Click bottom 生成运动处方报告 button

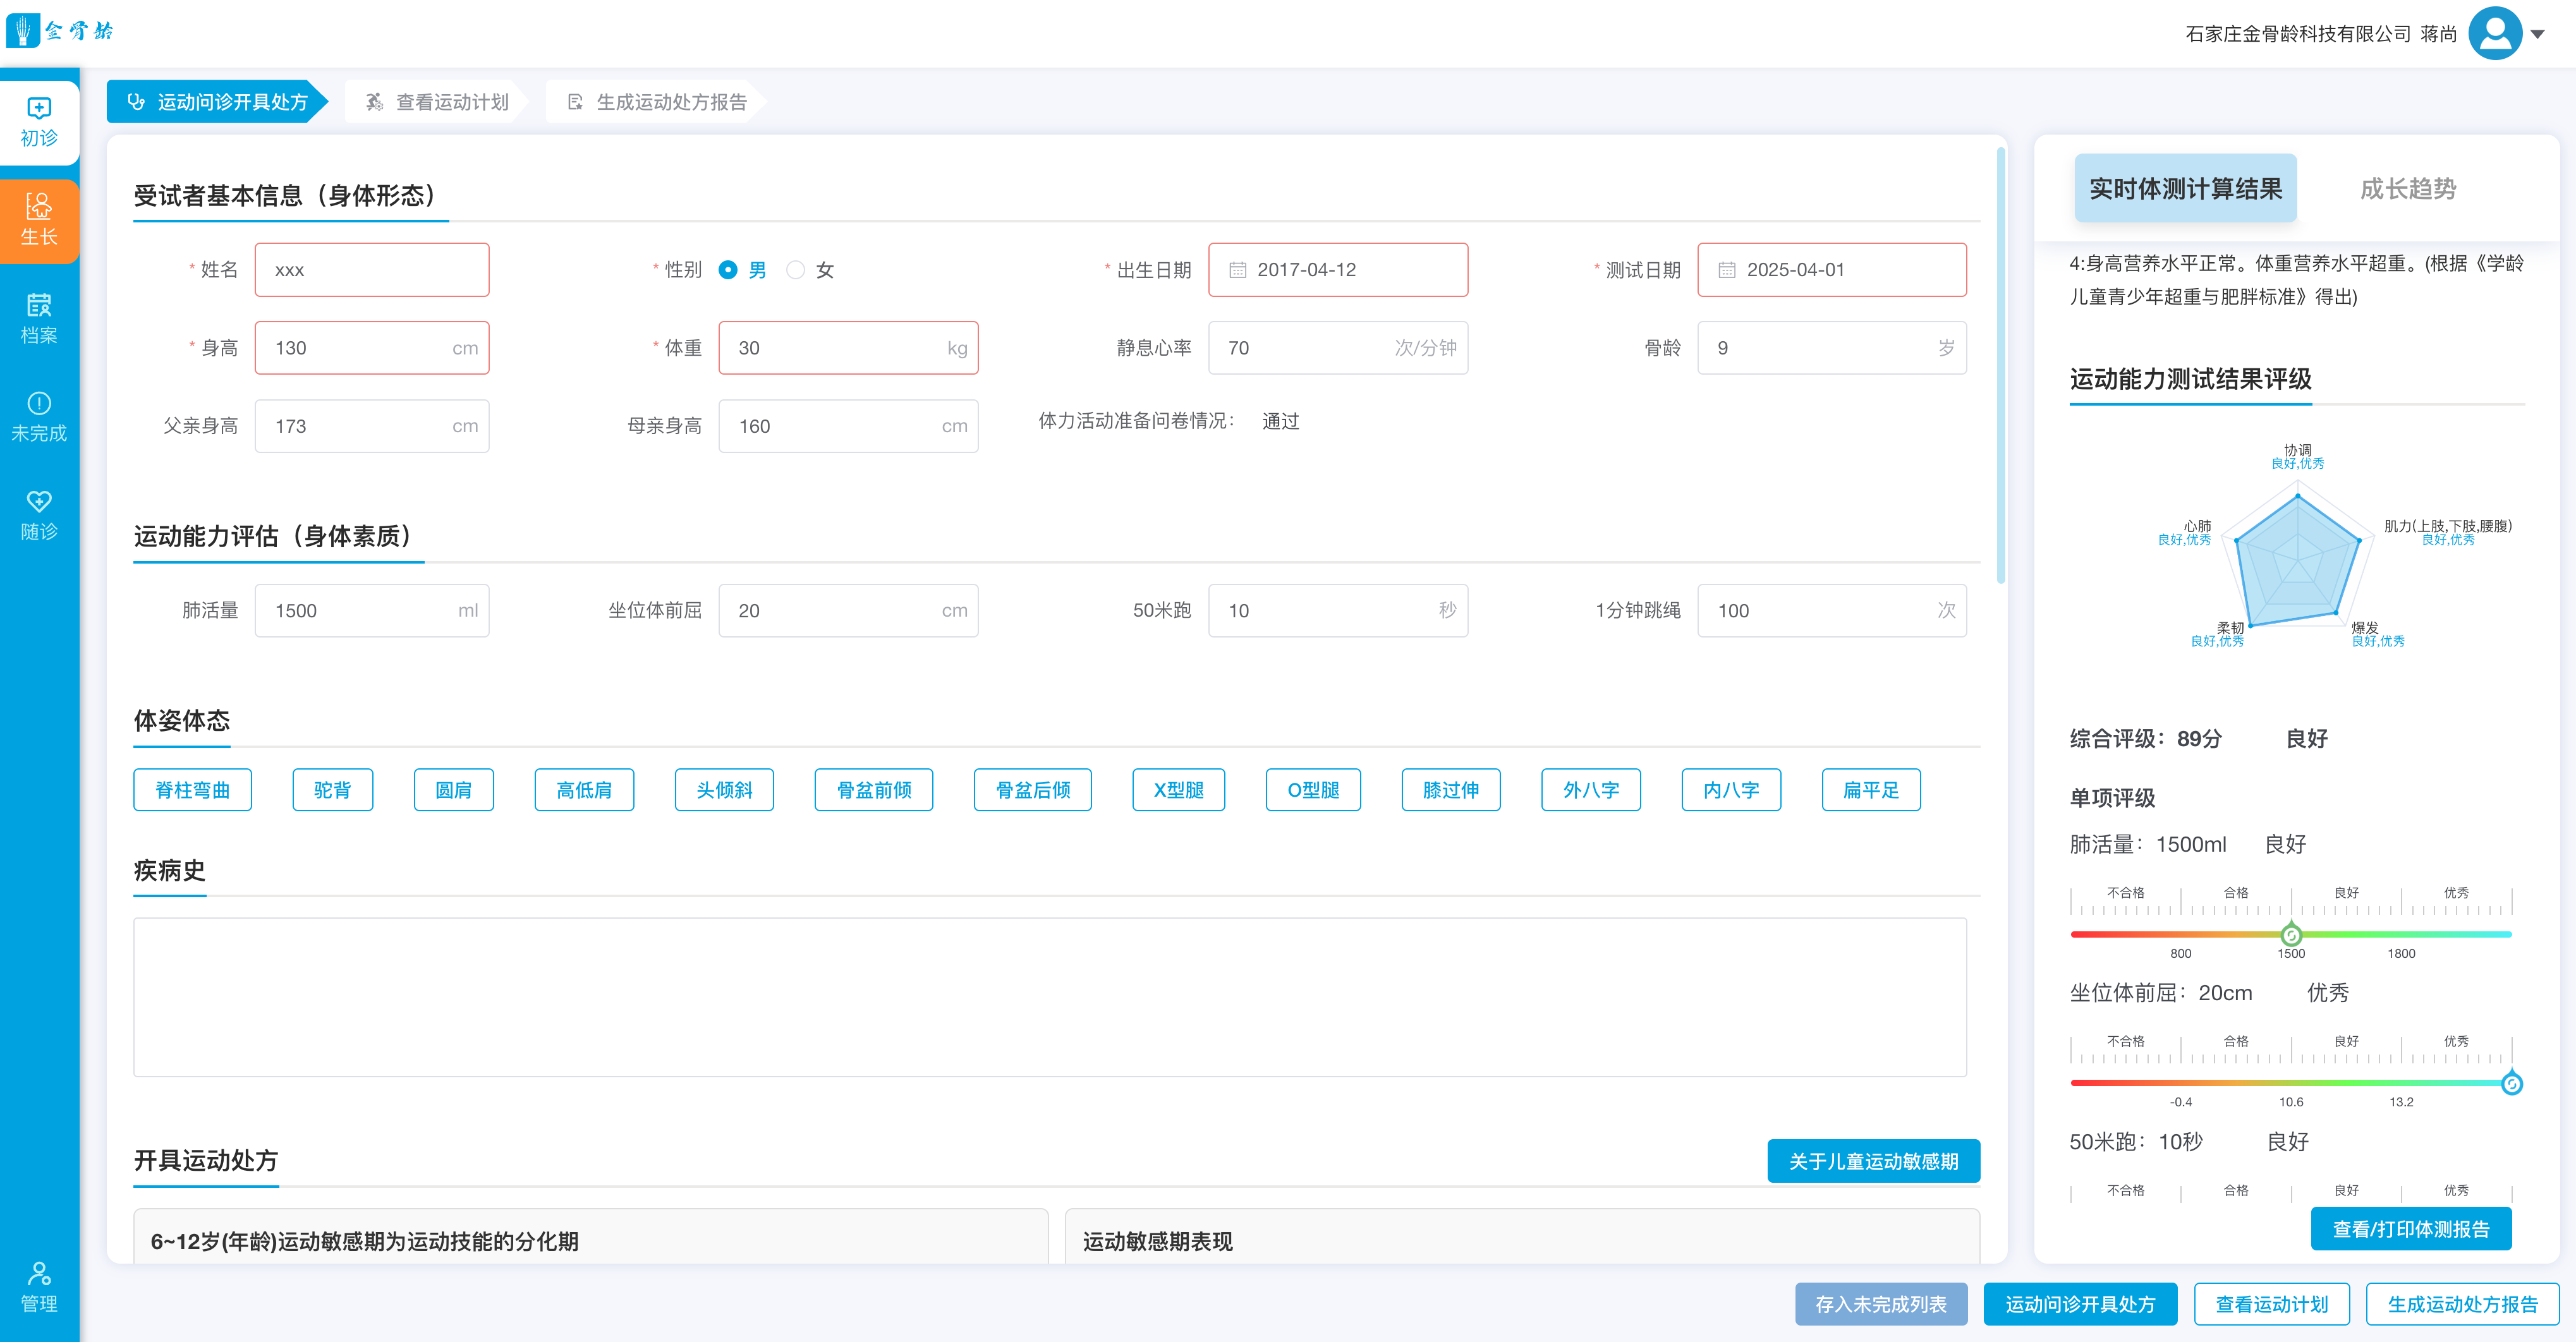point(2463,1304)
